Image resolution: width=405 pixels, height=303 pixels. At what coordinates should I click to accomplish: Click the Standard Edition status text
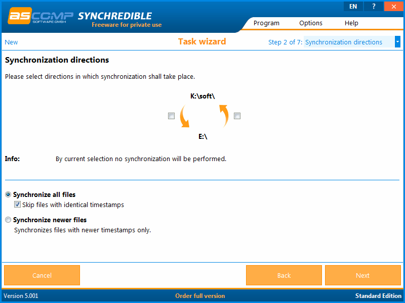378,296
